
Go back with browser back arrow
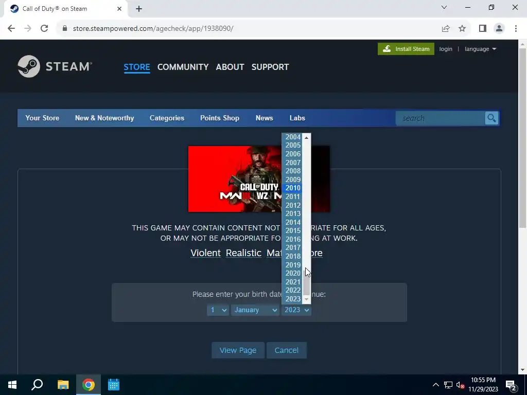[x=11, y=29]
